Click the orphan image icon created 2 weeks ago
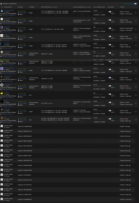This screenshot has width=139, height=203. (2, 194)
